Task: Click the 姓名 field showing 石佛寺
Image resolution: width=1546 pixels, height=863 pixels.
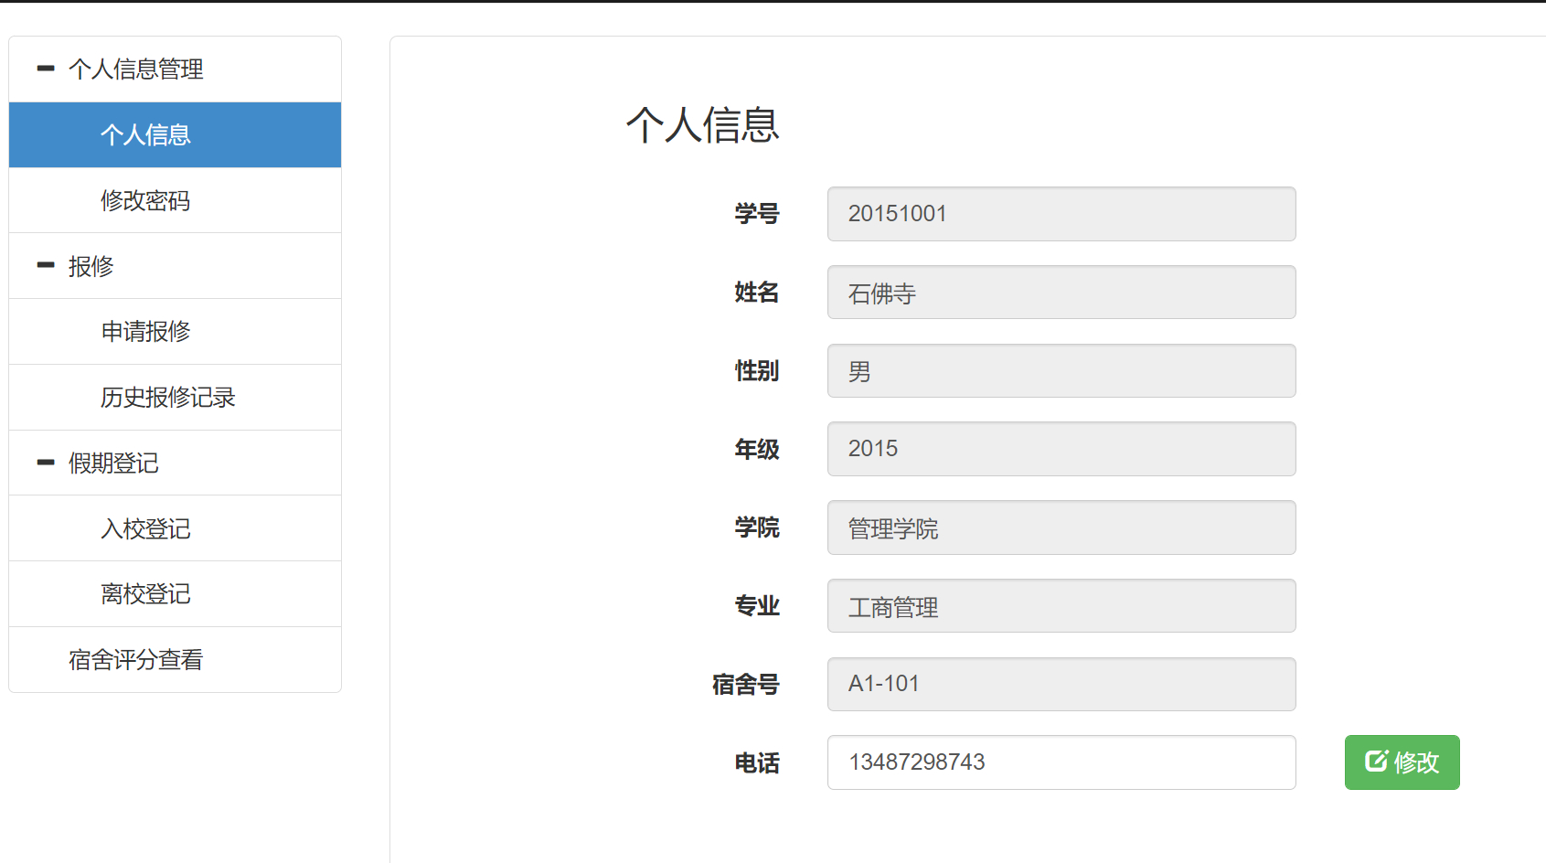Action: (x=1061, y=293)
